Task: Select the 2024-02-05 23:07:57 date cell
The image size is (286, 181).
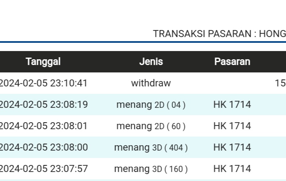Action: [43, 169]
